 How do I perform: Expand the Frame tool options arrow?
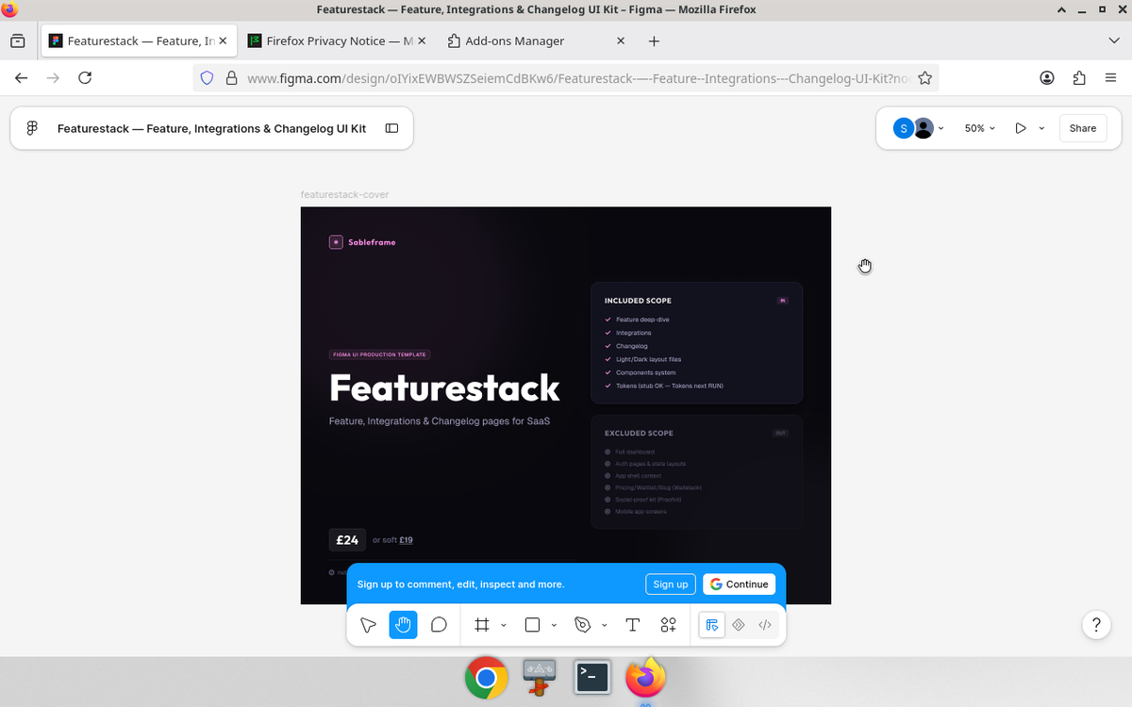click(504, 625)
